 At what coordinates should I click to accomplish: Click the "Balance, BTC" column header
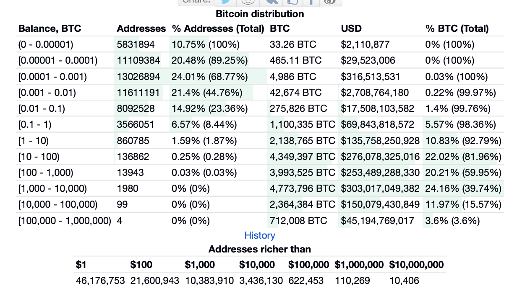(x=50, y=28)
